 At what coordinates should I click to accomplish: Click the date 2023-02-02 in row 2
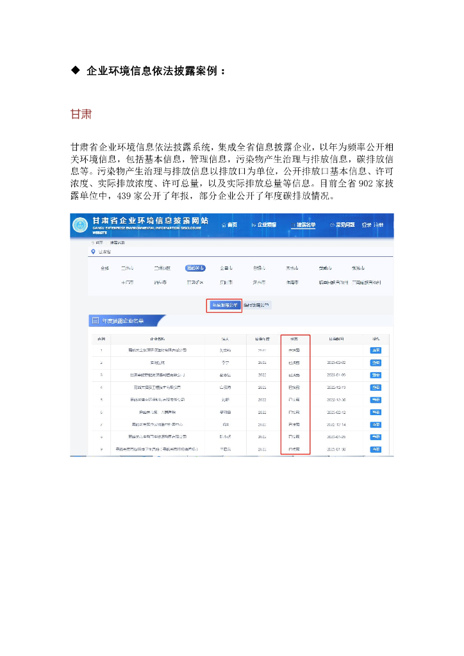click(336, 363)
